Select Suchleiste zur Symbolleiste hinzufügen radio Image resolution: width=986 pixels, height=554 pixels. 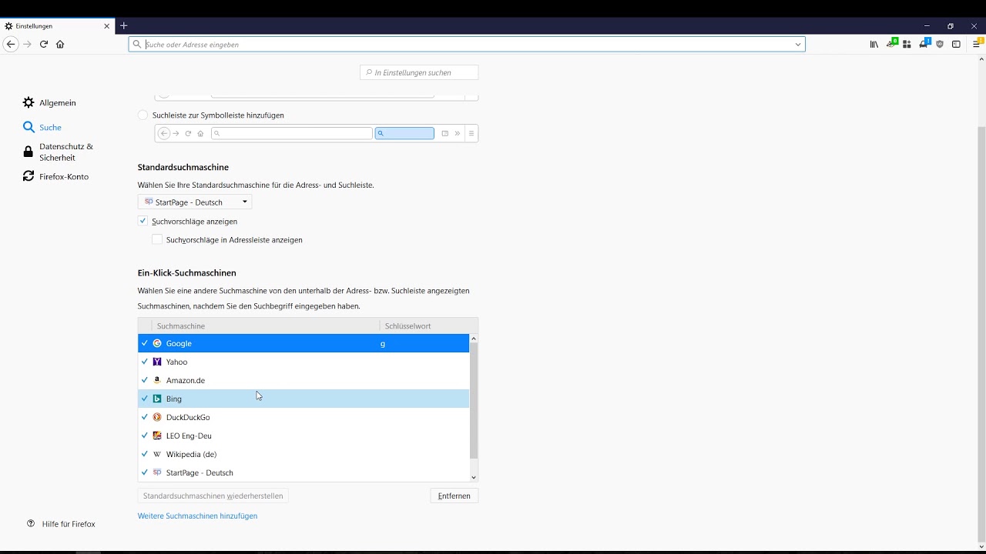coord(143,115)
